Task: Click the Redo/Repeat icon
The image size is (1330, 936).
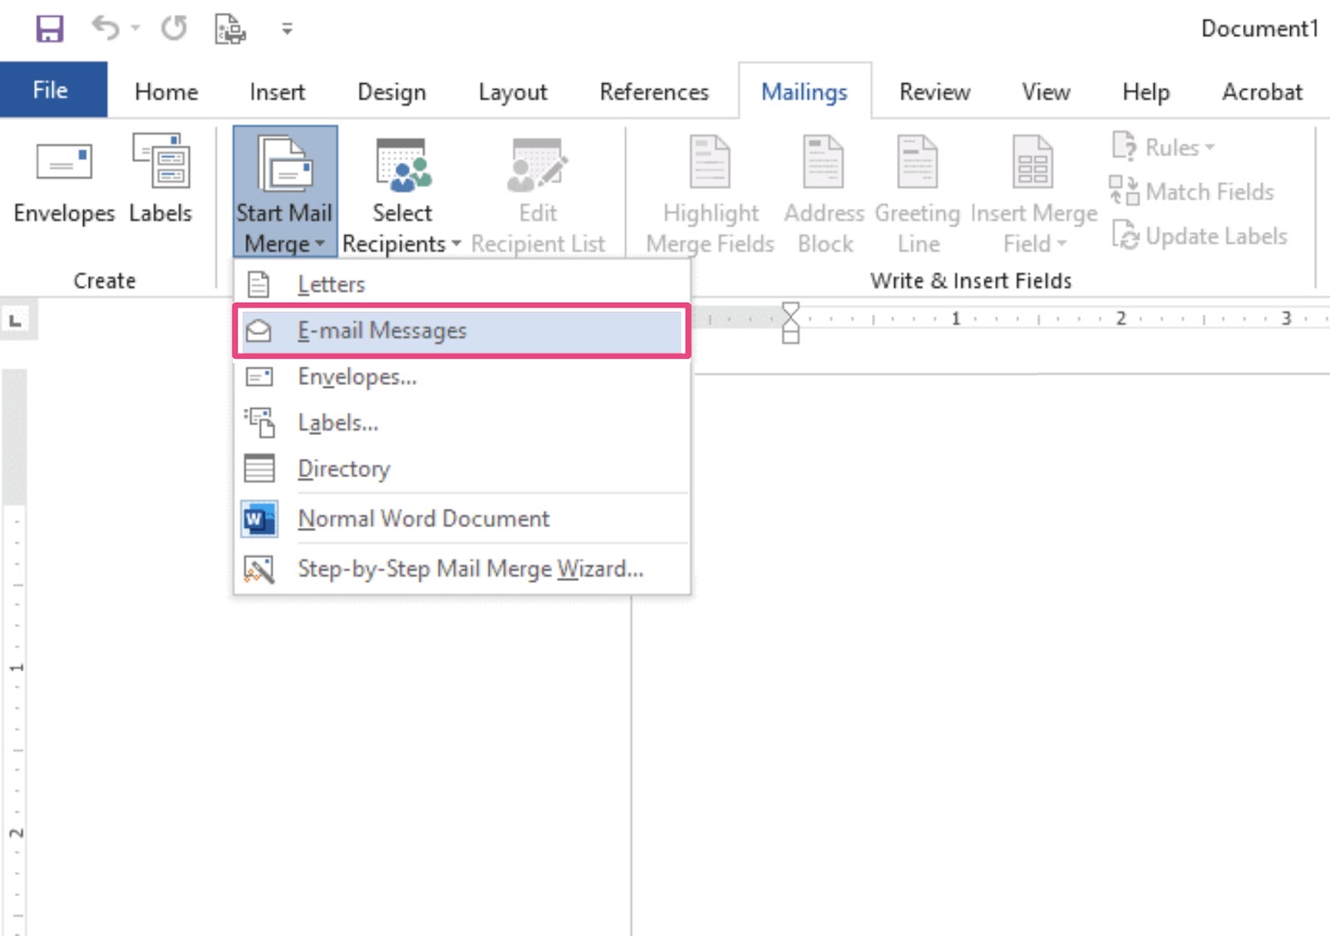Action: (x=174, y=28)
